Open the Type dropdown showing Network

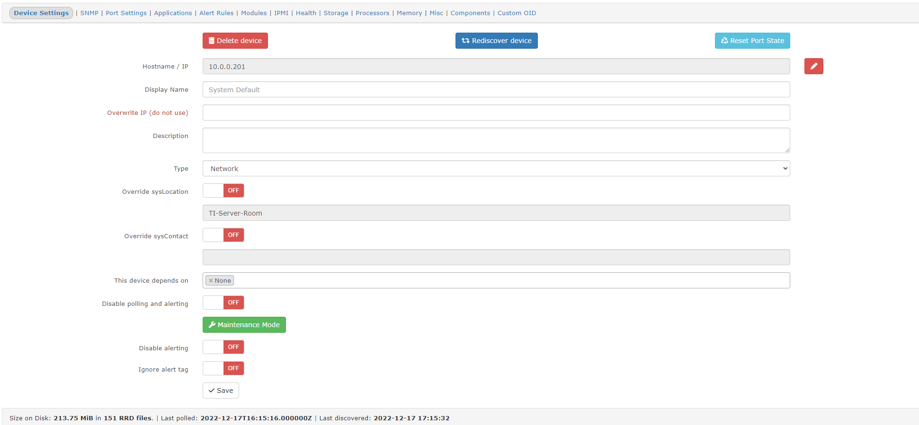point(496,168)
